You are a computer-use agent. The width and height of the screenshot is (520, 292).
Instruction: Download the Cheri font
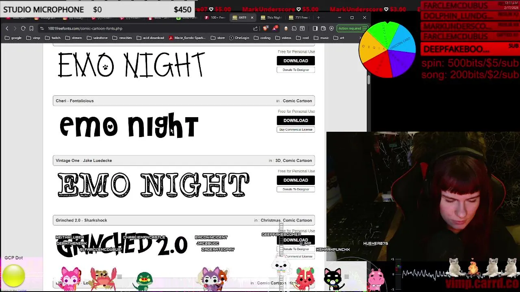click(296, 120)
